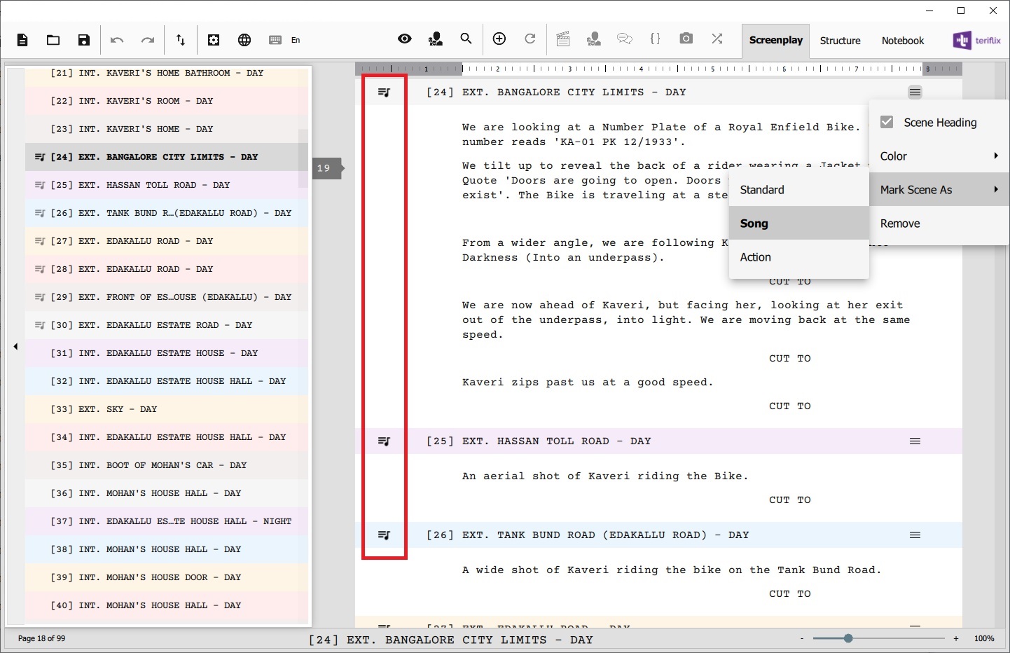The width and height of the screenshot is (1010, 653).
Task: Expand the Color submenu
Action: tap(939, 156)
